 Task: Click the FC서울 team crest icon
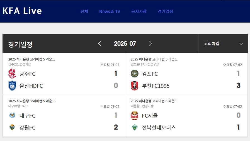click(x=134, y=115)
